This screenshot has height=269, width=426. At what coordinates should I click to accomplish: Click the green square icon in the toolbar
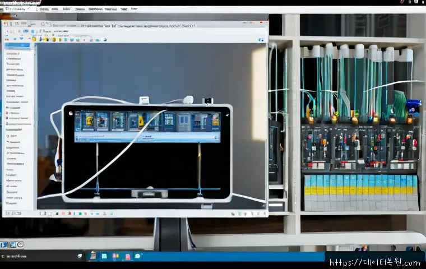78,40
